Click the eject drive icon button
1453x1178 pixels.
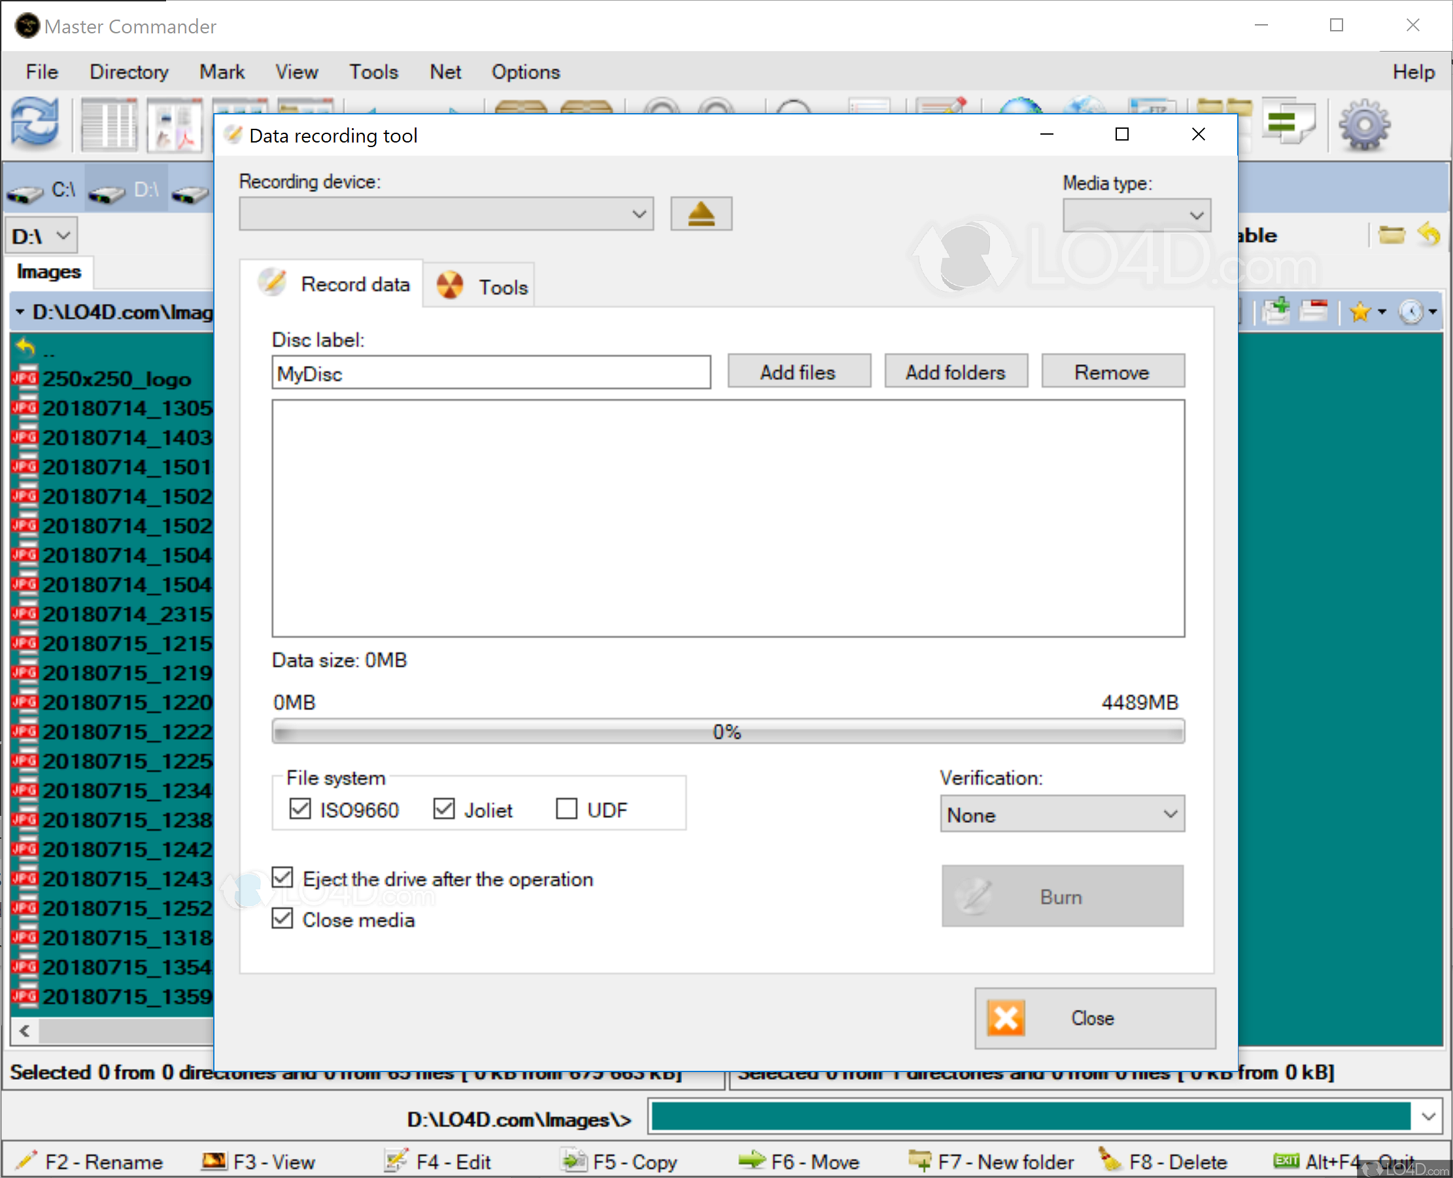point(700,214)
